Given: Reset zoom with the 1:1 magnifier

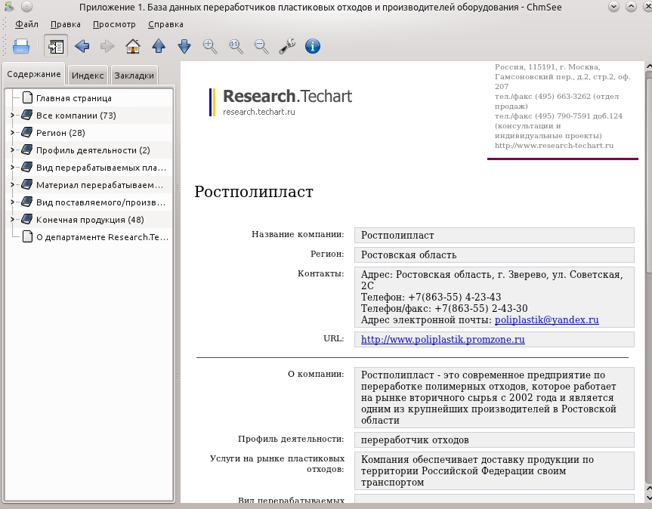Looking at the screenshot, I should point(236,46).
